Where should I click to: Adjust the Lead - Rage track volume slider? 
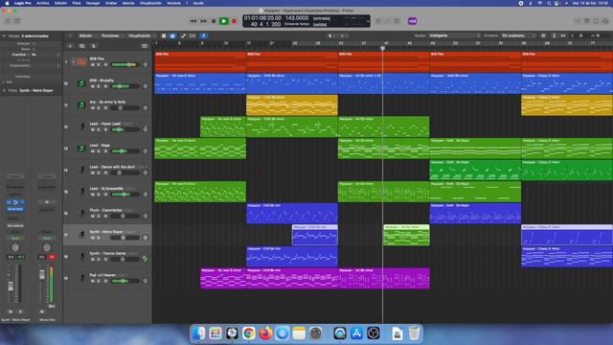click(x=125, y=151)
